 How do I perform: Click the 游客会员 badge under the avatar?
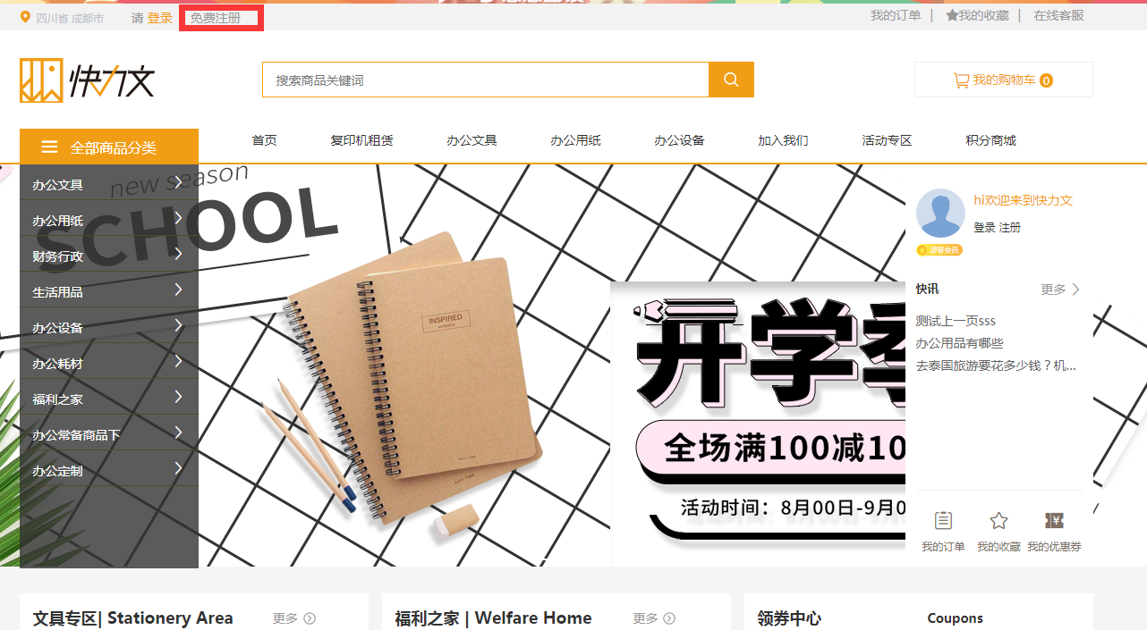[939, 250]
